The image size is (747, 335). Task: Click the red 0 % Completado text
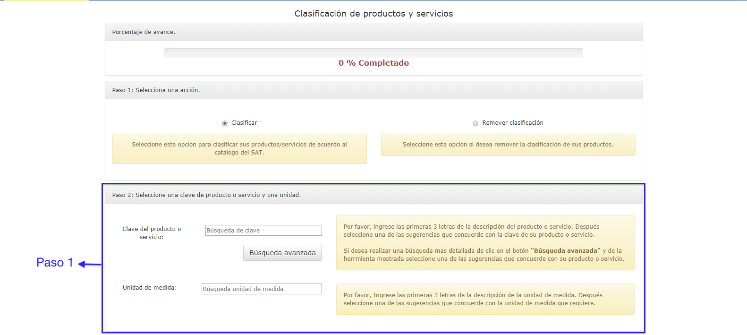(x=373, y=63)
